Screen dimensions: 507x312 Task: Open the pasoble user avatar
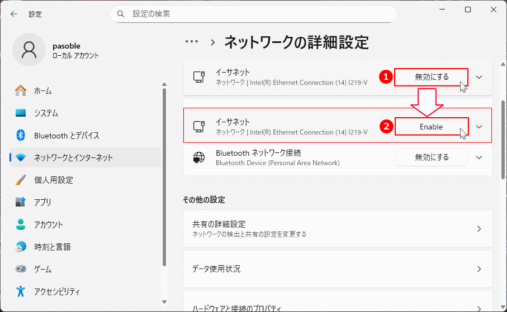pyautogui.click(x=29, y=50)
